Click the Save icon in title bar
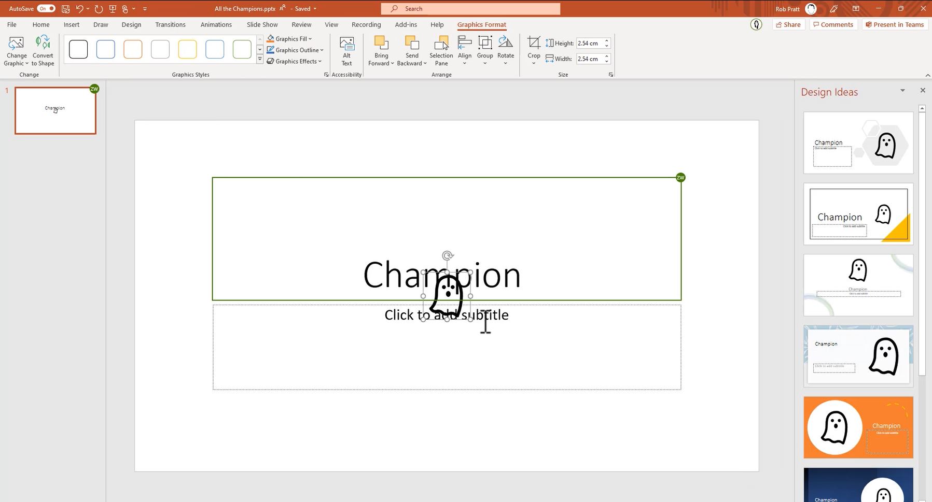932x502 pixels. click(x=65, y=9)
